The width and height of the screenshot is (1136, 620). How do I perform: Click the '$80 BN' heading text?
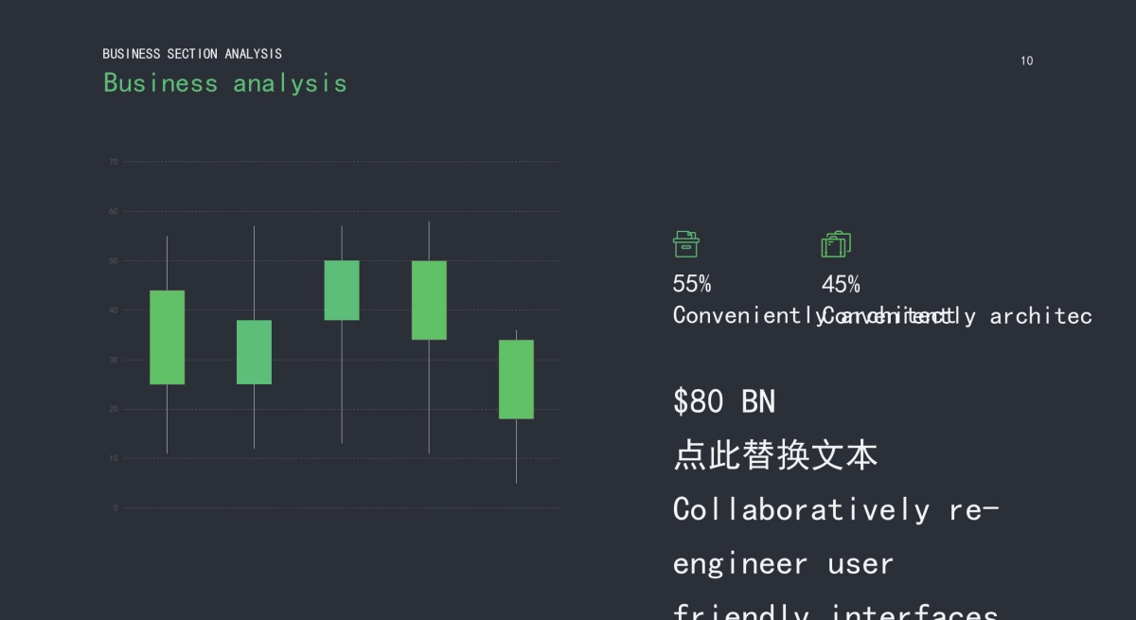724,401
